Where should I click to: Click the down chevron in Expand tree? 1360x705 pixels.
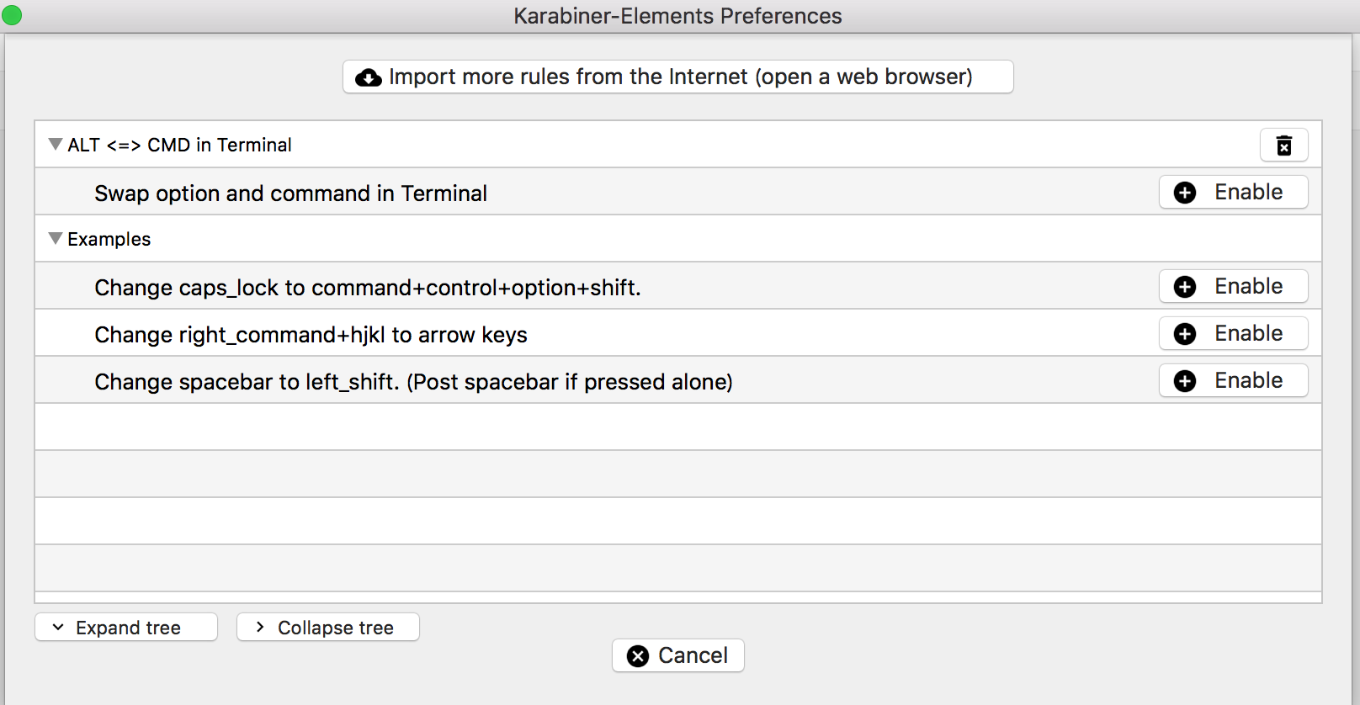coord(57,627)
